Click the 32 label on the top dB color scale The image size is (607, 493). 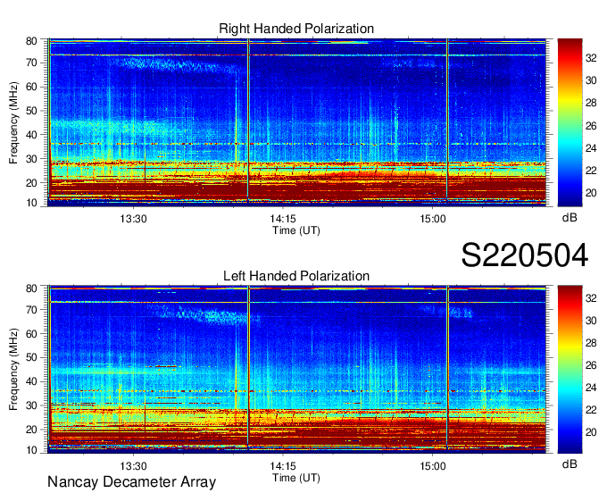(x=591, y=58)
